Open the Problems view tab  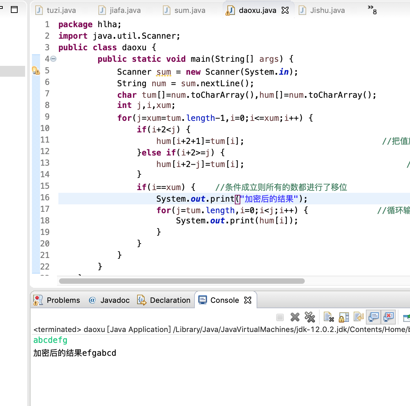click(63, 300)
